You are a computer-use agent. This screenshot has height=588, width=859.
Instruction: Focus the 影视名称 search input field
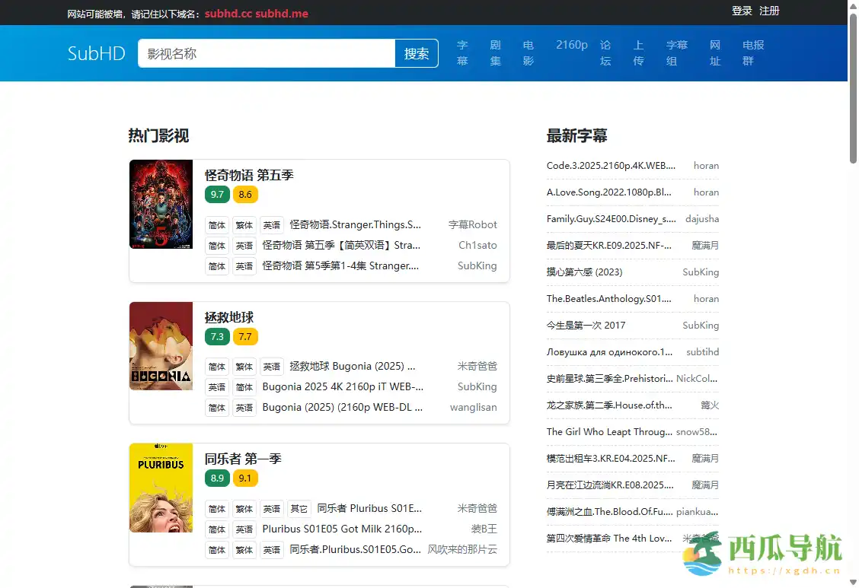tap(267, 53)
